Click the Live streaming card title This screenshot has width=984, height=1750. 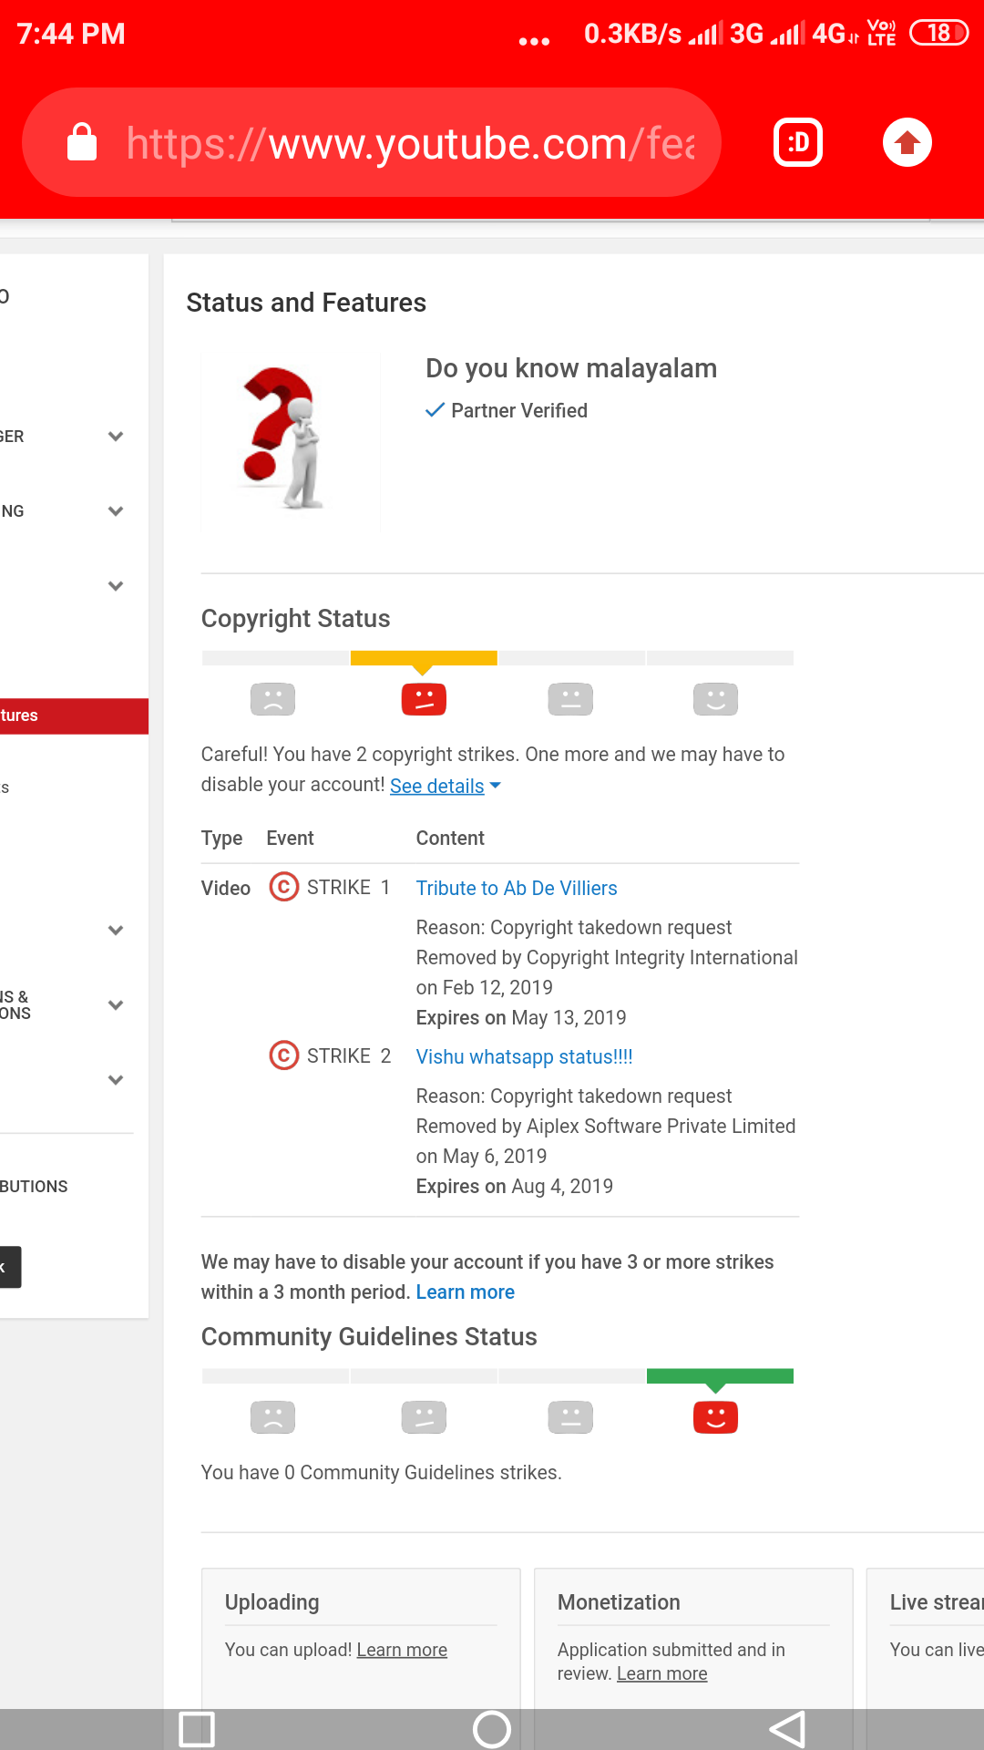coord(937,1602)
